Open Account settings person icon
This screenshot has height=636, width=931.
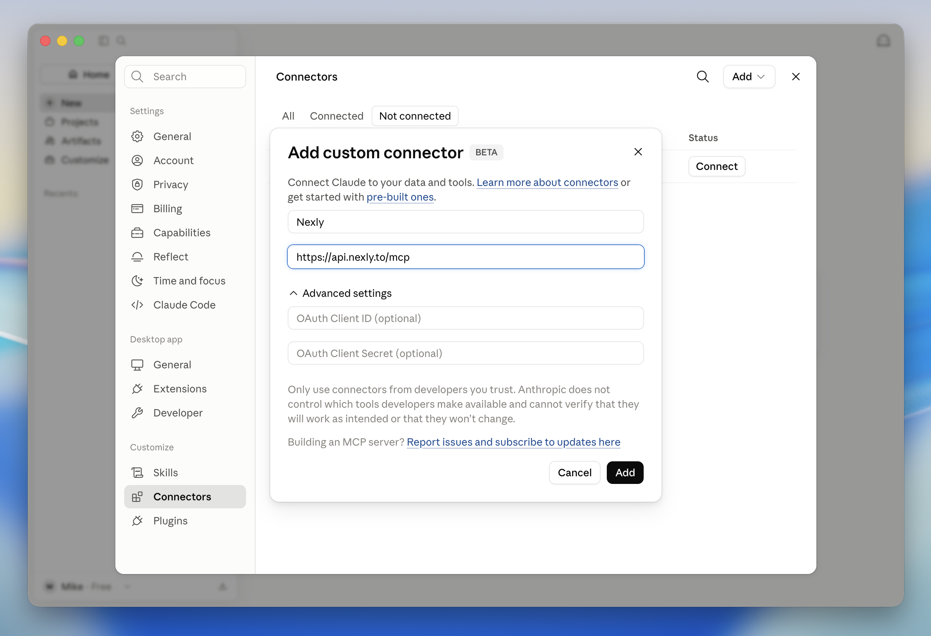coord(137,160)
